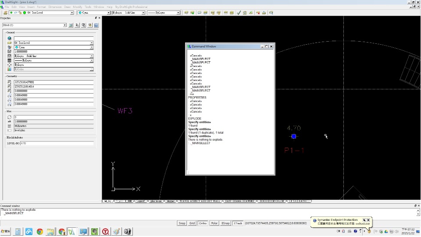The width and height of the screenshot is (421, 237).
Task: Toggle Polar tracking
Action: coord(214,223)
